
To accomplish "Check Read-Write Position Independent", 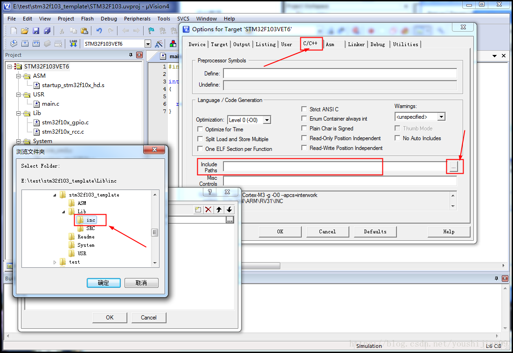I will click(304, 148).
